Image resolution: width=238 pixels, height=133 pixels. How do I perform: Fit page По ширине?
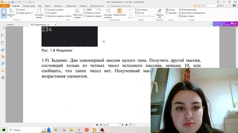[x=51, y=13]
